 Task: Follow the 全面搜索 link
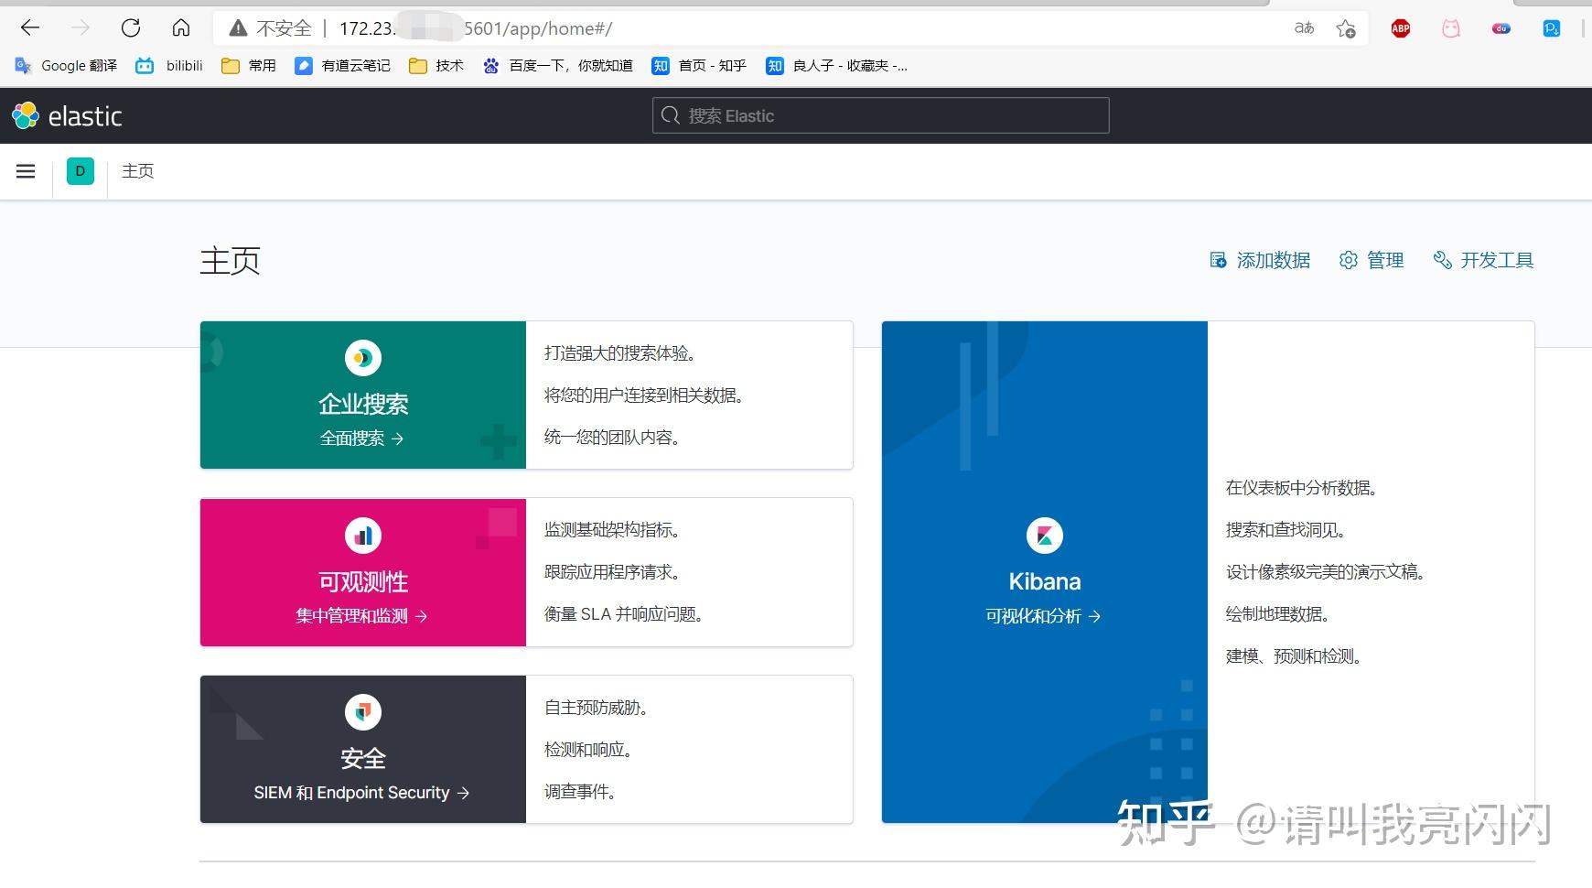(x=362, y=439)
